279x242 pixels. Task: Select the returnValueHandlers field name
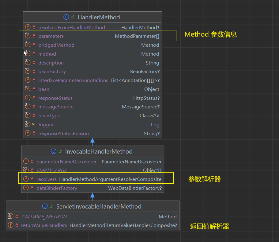click(x=44, y=225)
